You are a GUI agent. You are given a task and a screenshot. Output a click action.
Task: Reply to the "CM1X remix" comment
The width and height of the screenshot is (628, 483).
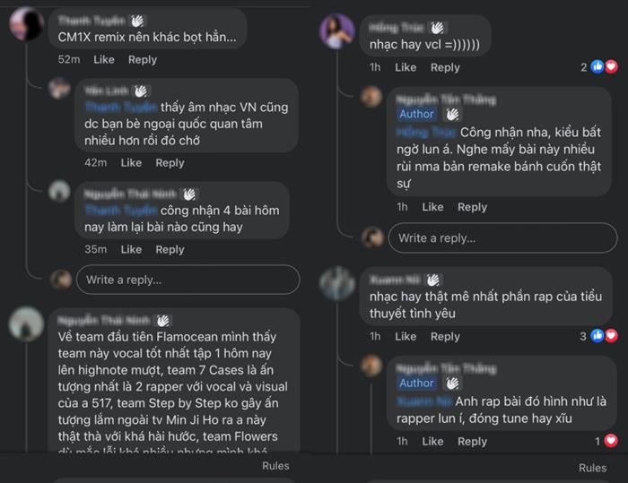[x=142, y=60]
